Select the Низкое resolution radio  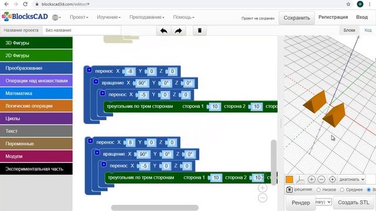click(318, 190)
